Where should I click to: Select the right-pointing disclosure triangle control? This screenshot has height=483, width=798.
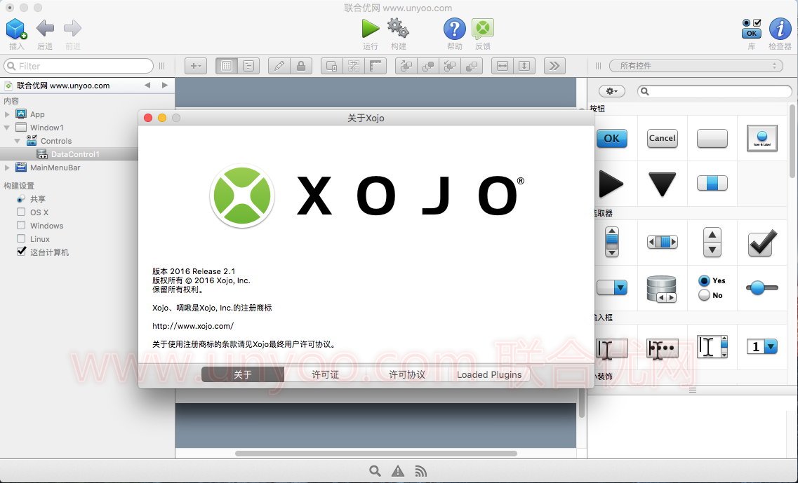611,184
